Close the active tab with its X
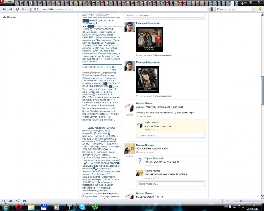 pyautogui.click(x=232, y=3)
